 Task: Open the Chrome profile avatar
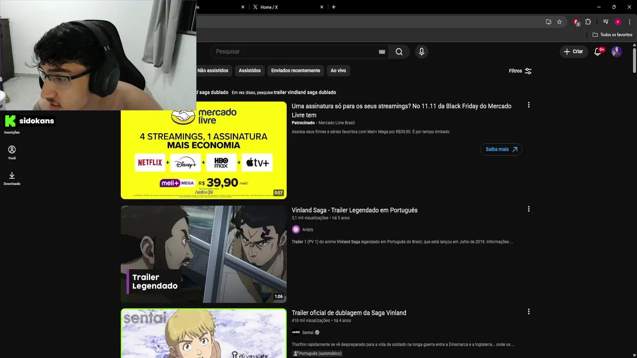pos(618,22)
